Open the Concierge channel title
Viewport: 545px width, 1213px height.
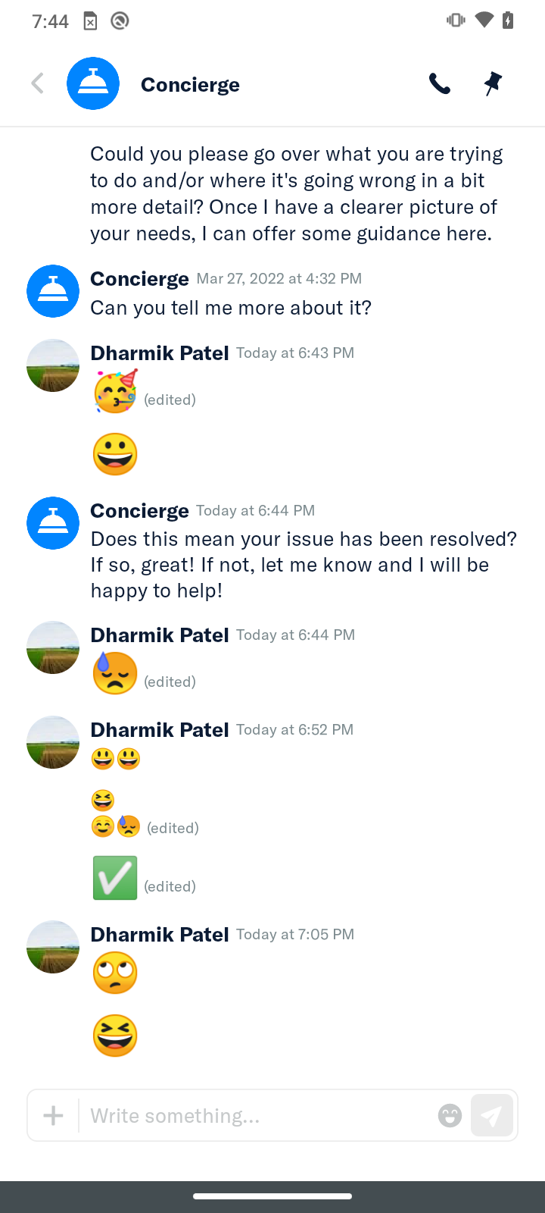[x=190, y=84]
